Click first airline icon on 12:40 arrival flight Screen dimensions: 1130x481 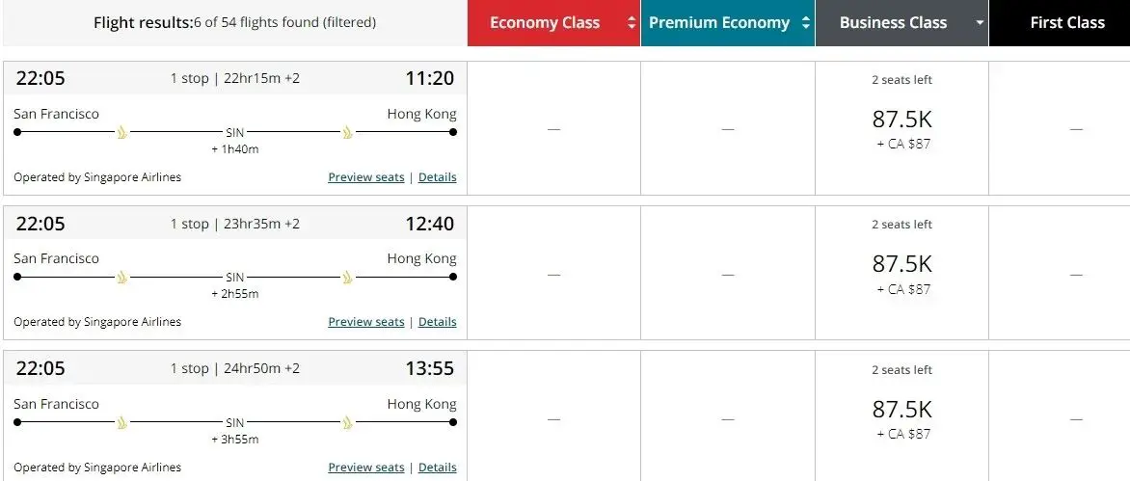click(x=122, y=278)
